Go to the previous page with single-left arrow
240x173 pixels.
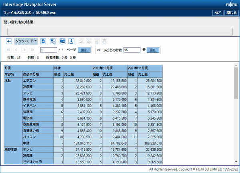16,50
